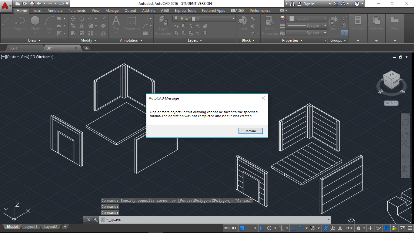Toggle 2D object snap in status bar

[301, 228]
